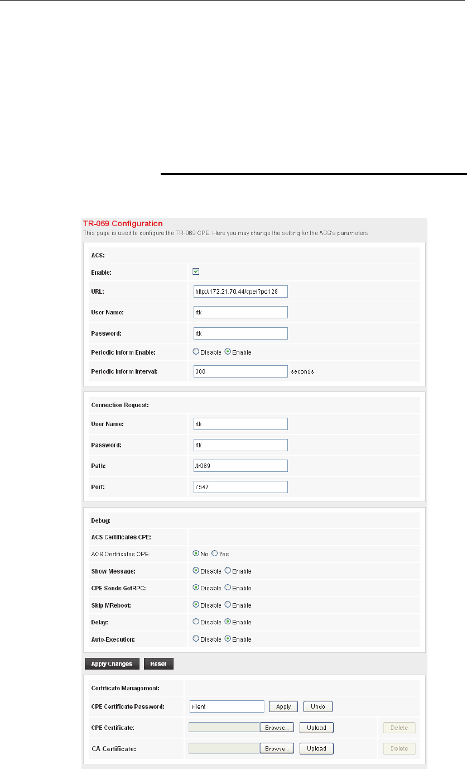This screenshot has height=769, width=467.
Task: Apply the CPE Certificate Password
Action: pos(283,706)
